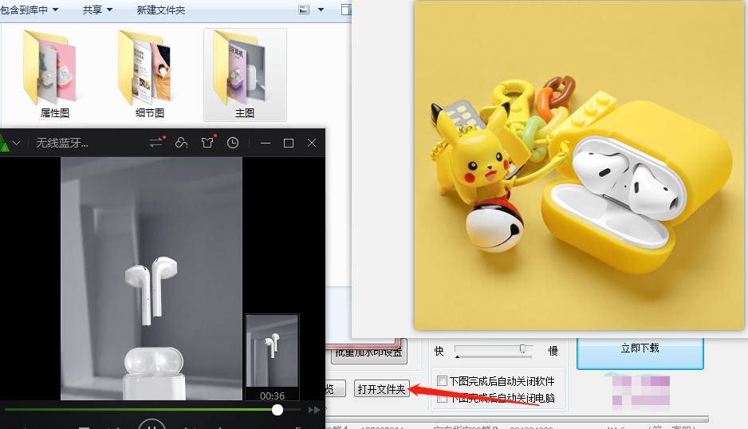Image resolution: width=748 pixels, height=429 pixels.
Task: Open play history clock icon
Action: click(233, 143)
